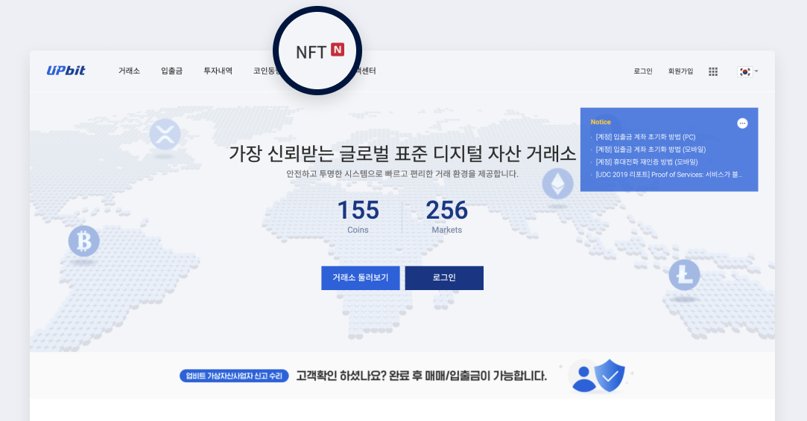Image resolution: width=807 pixels, height=421 pixels.
Task: Open the 입출금 menu
Action: (171, 71)
